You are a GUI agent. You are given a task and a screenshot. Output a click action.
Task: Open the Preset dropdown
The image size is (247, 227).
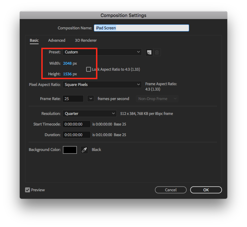click(x=102, y=52)
